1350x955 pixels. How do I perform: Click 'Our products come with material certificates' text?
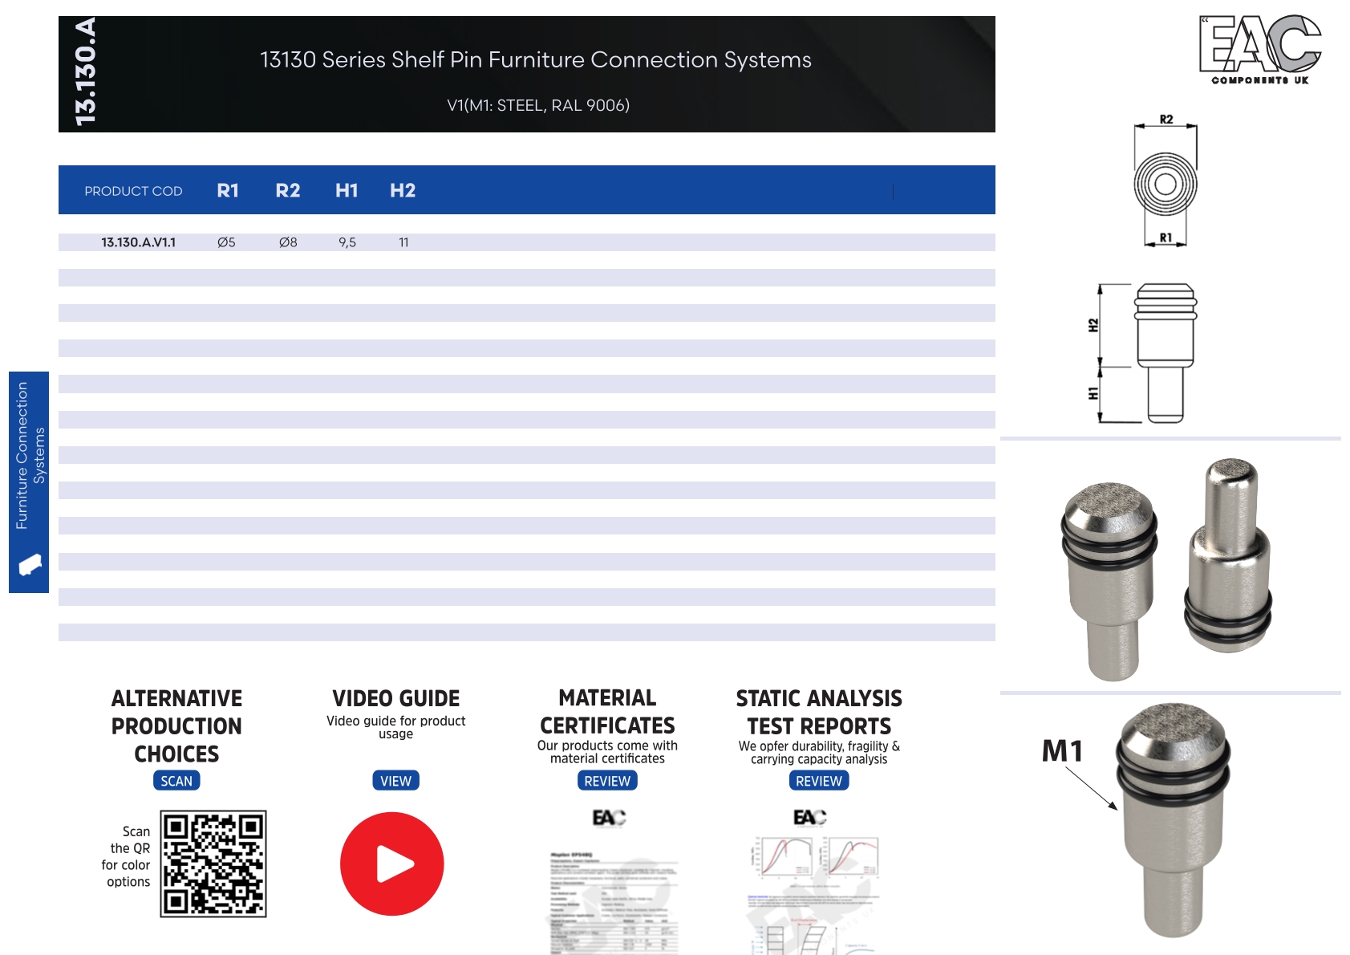pyautogui.click(x=607, y=752)
